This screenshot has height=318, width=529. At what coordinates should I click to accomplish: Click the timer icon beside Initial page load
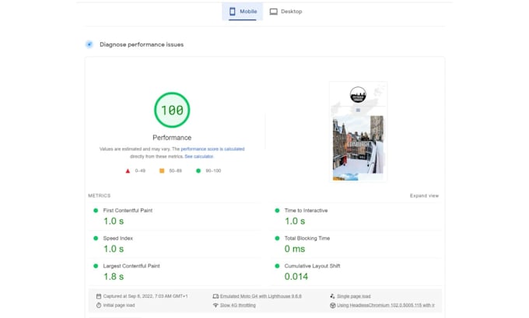(99, 306)
